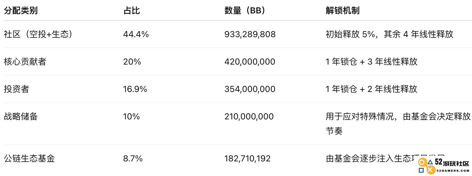Select the 分配类别 column header

21,10
